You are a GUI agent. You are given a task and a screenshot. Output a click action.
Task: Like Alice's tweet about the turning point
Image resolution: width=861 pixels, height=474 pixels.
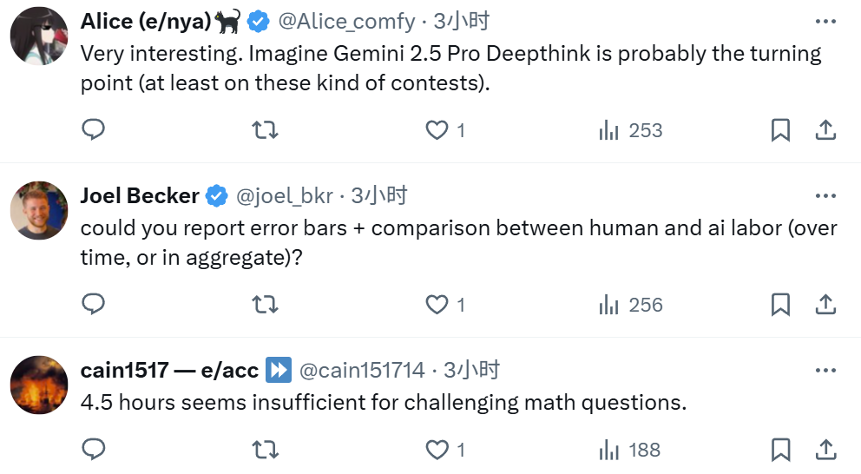click(436, 130)
